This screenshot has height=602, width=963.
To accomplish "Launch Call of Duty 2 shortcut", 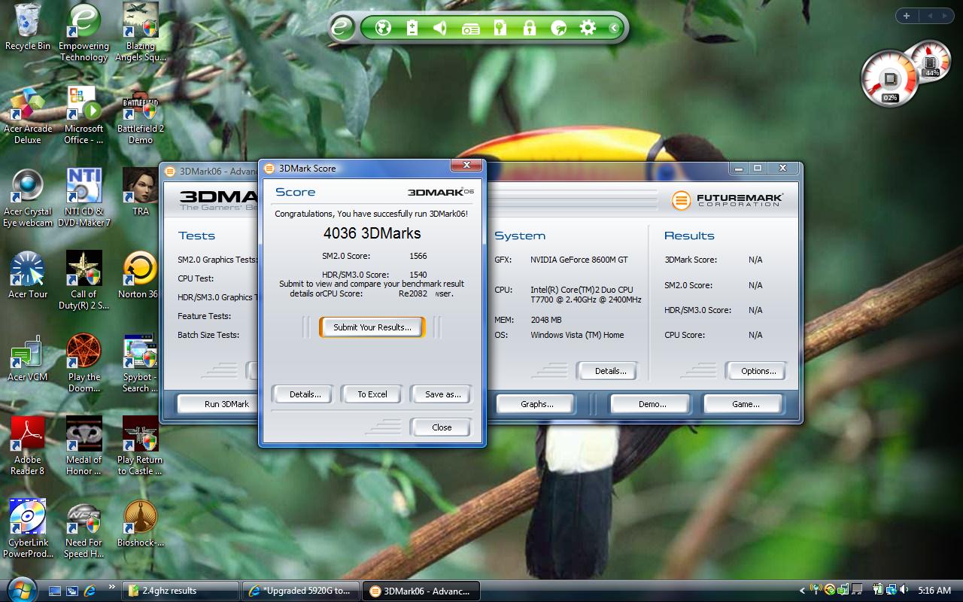I will click(84, 280).
